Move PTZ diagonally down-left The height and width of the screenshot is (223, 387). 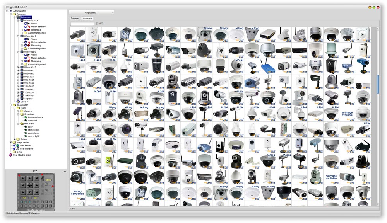coord(23,192)
